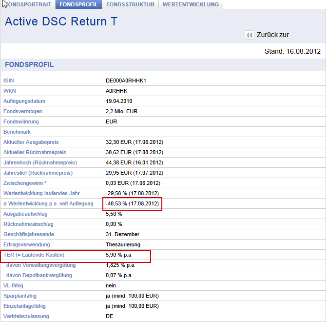Viewport: 328px width, 322px height.
Task: Select the 0,07 % p.a. value
Action: pyautogui.click(x=119, y=276)
